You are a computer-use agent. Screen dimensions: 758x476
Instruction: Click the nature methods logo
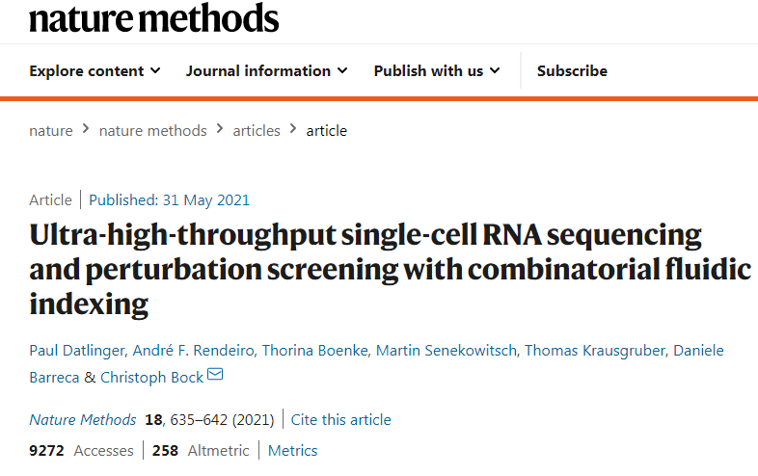154,17
